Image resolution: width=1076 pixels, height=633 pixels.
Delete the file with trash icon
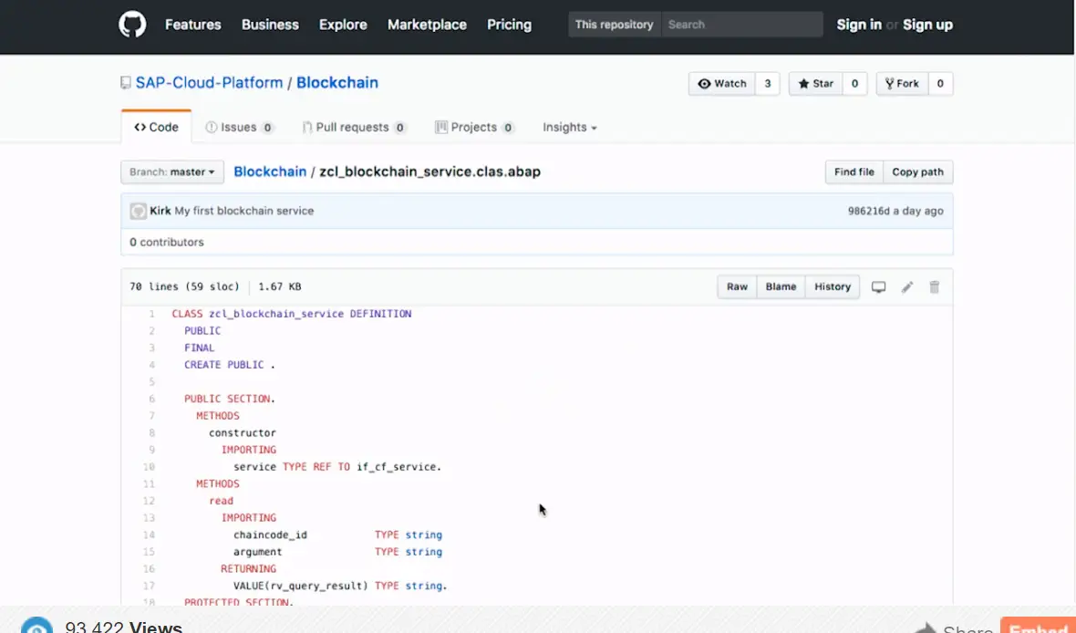click(934, 287)
